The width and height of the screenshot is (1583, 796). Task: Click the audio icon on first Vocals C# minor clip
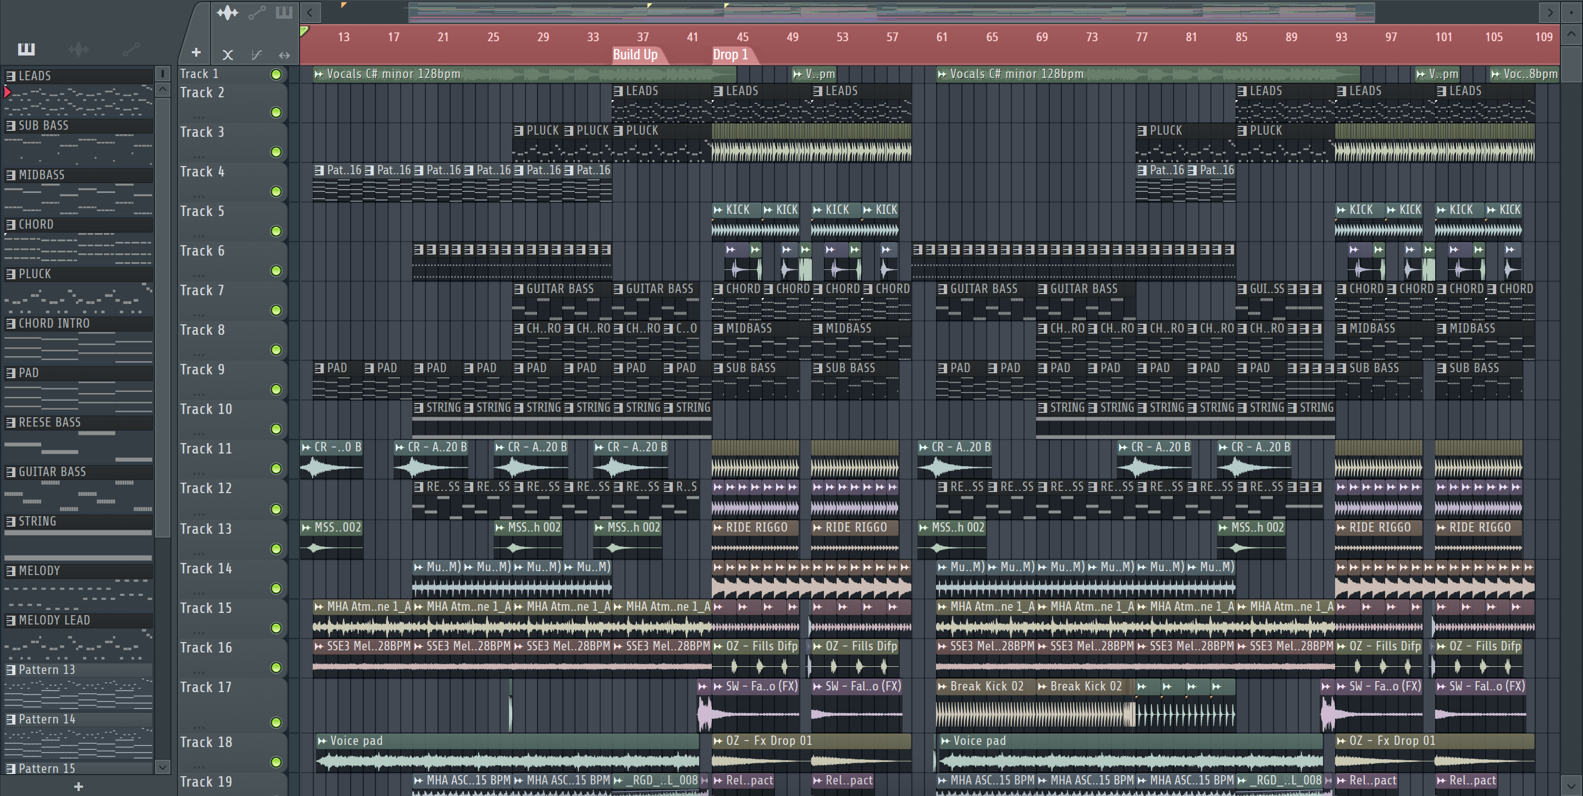(319, 74)
